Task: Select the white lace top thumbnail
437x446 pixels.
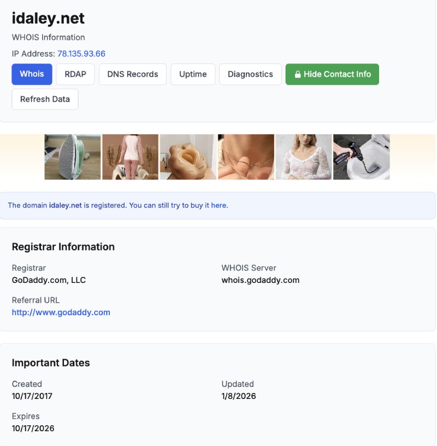Action: [x=304, y=157]
